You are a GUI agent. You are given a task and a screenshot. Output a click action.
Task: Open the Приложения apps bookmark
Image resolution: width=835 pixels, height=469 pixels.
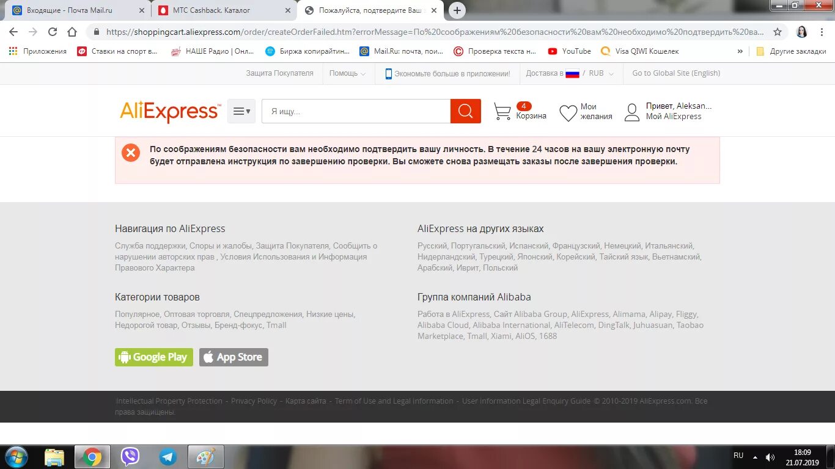(x=38, y=51)
